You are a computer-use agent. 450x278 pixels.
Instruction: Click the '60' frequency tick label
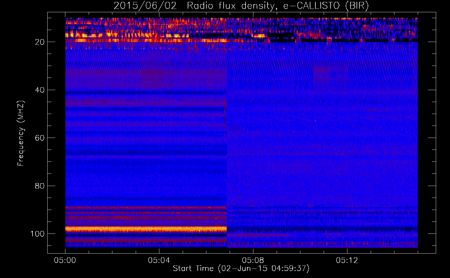40,138
